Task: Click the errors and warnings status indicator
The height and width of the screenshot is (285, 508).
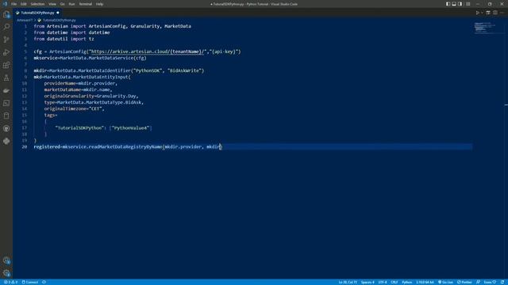Action: click(10, 282)
